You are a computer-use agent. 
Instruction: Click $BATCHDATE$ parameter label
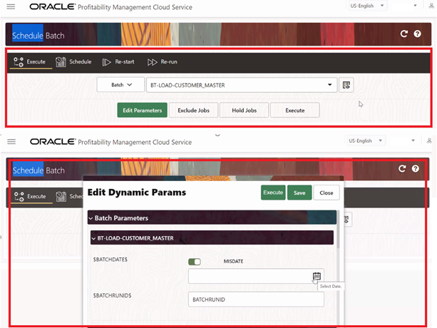coord(110,260)
